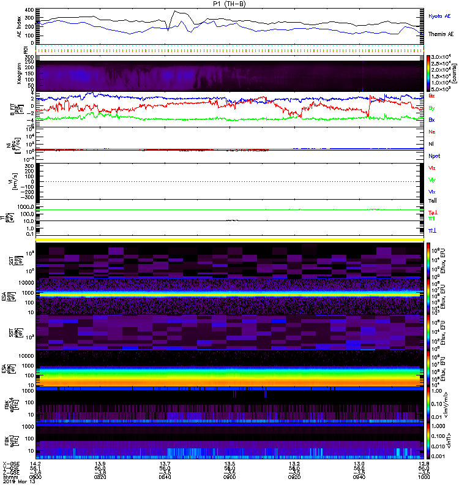The width and height of the screenshot is (459, 490).
Task: Click the yellow horizontal bar above SST panel
Action: click(229, 239)
